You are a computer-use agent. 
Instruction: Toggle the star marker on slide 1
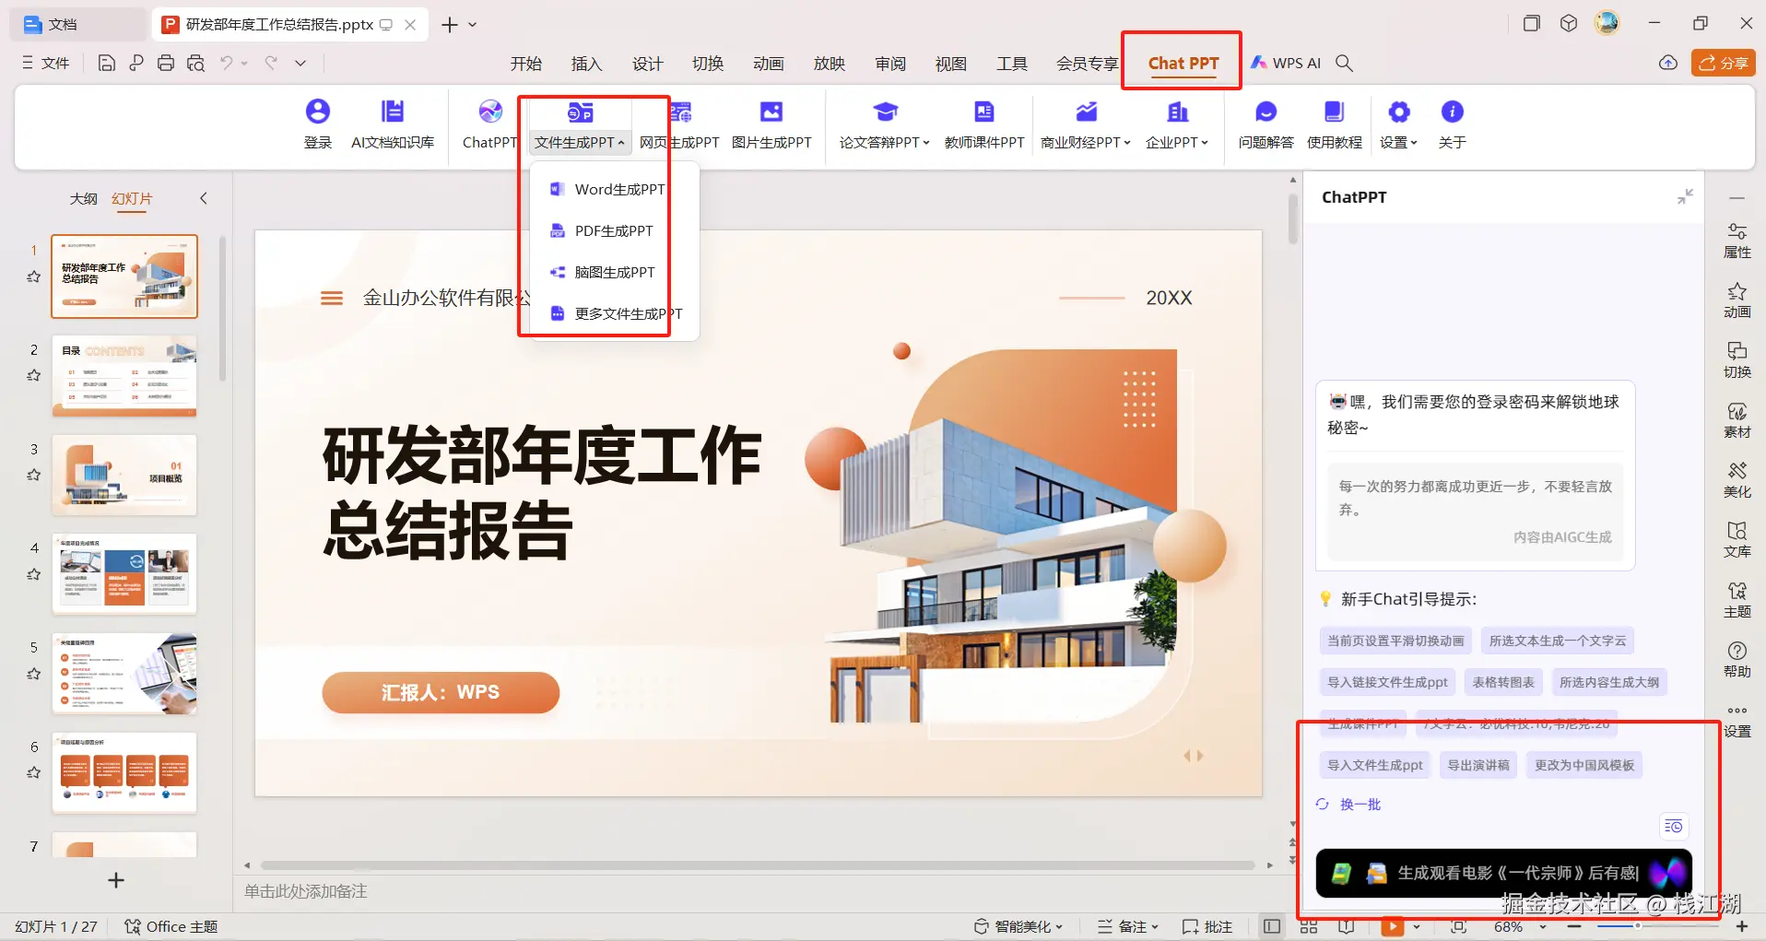click(x=34, y=276)
